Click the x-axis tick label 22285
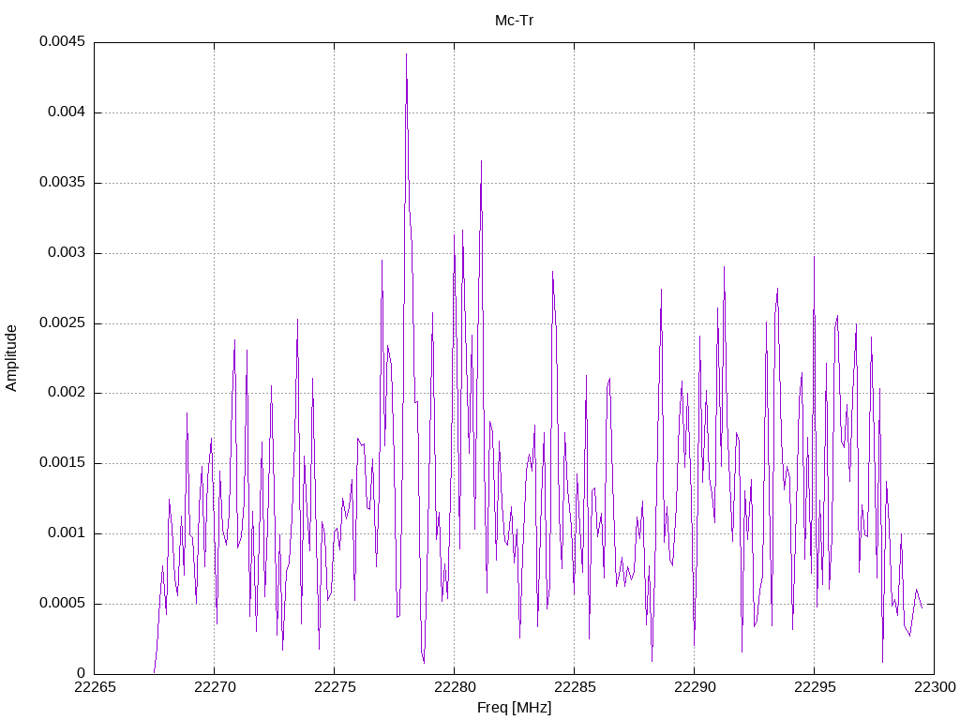 [575, 687]
